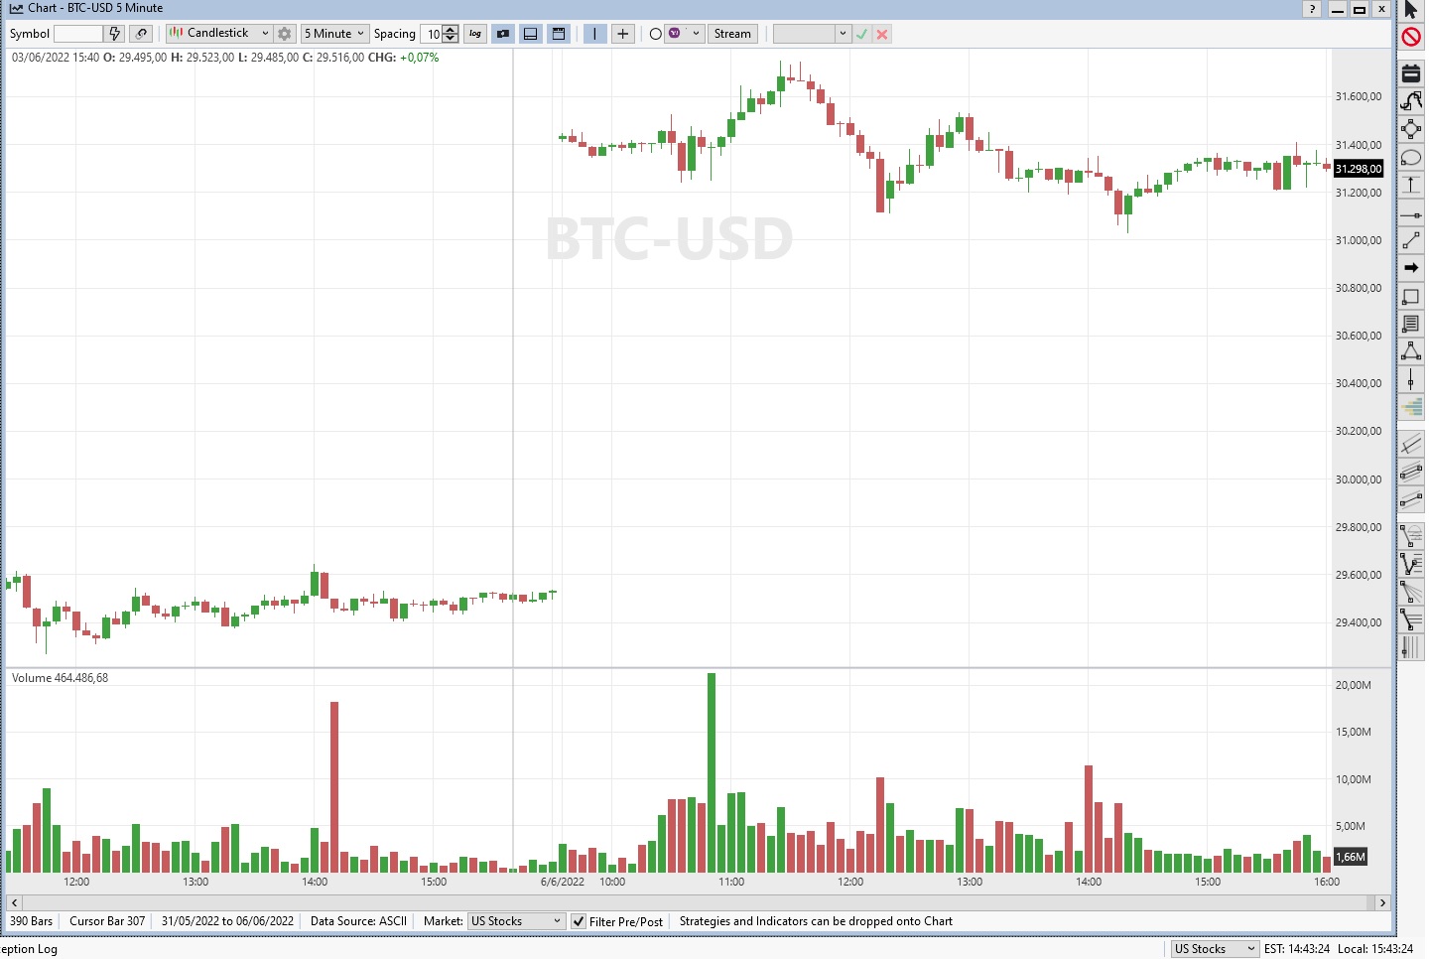Select the arrow pointer tool
This screenshot has width=1429, height=959.
pos(1411,10)
